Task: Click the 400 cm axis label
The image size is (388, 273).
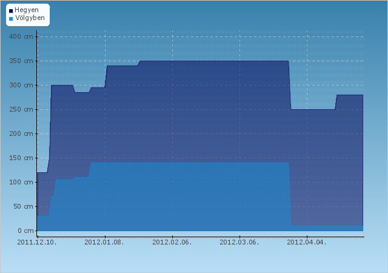Action: point(21,36)
